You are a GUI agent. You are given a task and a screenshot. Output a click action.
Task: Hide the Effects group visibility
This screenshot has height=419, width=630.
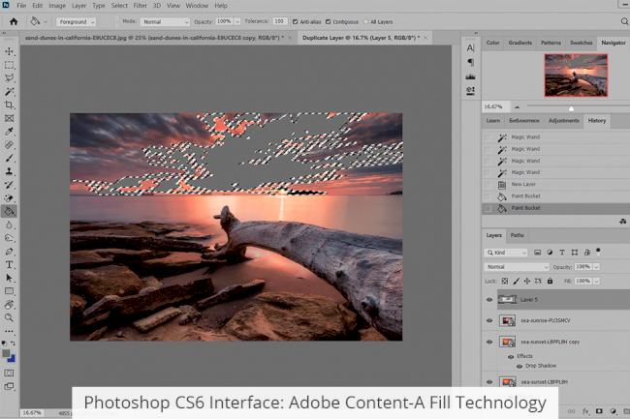pos(511,356)
